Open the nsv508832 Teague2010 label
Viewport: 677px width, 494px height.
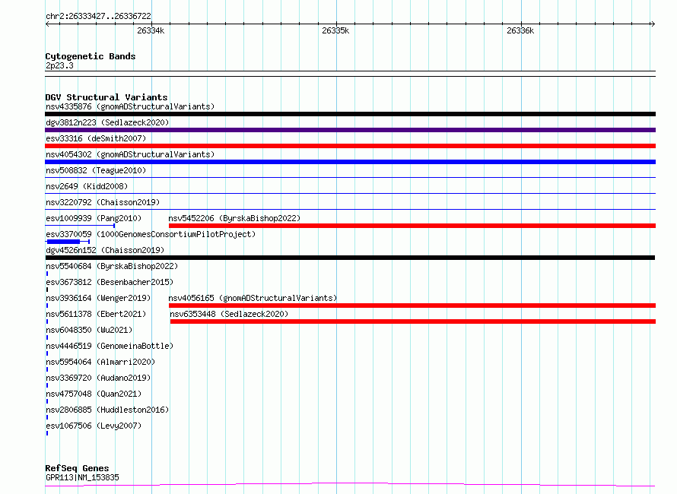pos(96,170)
